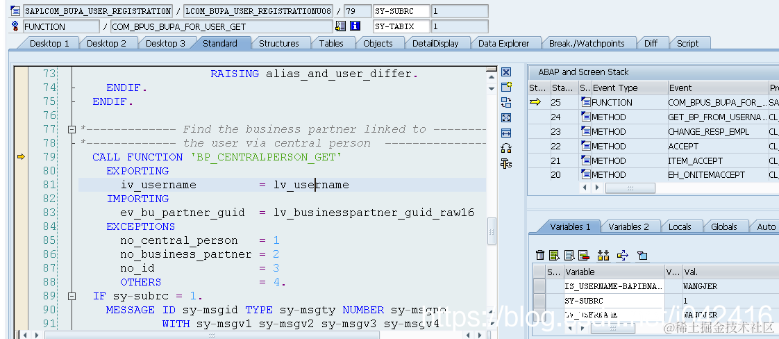Viewport: 779px width, 339px height.
Task: Click the tool settings hammer icon
Action: point(506,163)
